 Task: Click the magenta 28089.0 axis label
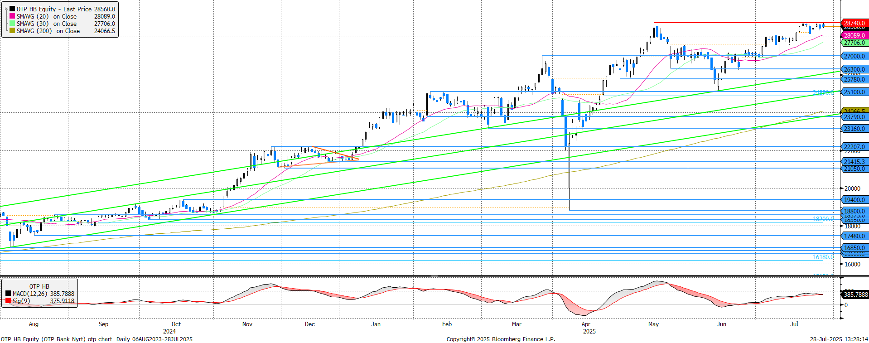coord(855,35)
